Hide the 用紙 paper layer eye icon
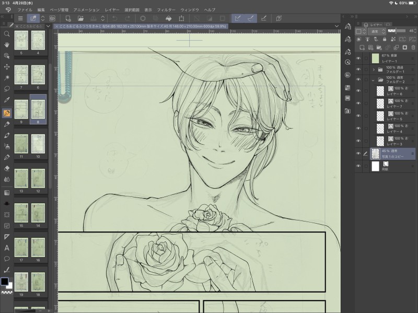This screenshot has height=313, width=418. (358, 166)
